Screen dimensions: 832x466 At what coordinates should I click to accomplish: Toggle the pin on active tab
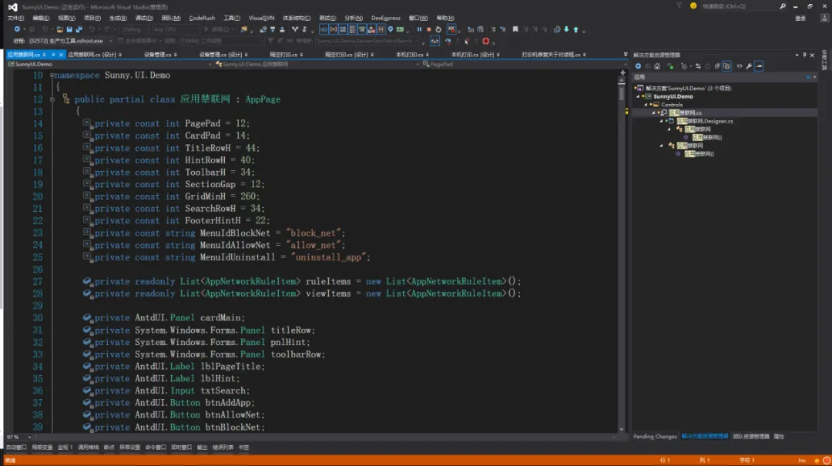click(x=54, y=55)
